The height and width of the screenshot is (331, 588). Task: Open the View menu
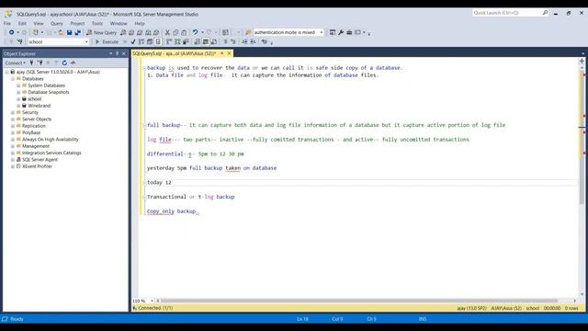tap(39, 23)
